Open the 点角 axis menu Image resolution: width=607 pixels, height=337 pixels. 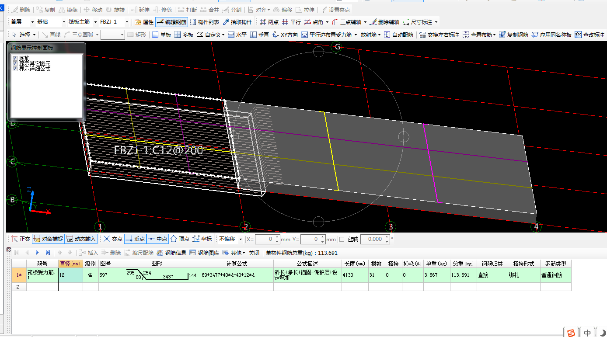pyautogui.click(x=317, y=22)
